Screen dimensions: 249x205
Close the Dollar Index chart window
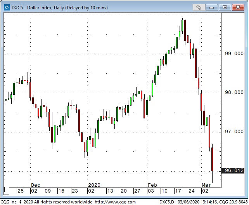tap(238, 7)
